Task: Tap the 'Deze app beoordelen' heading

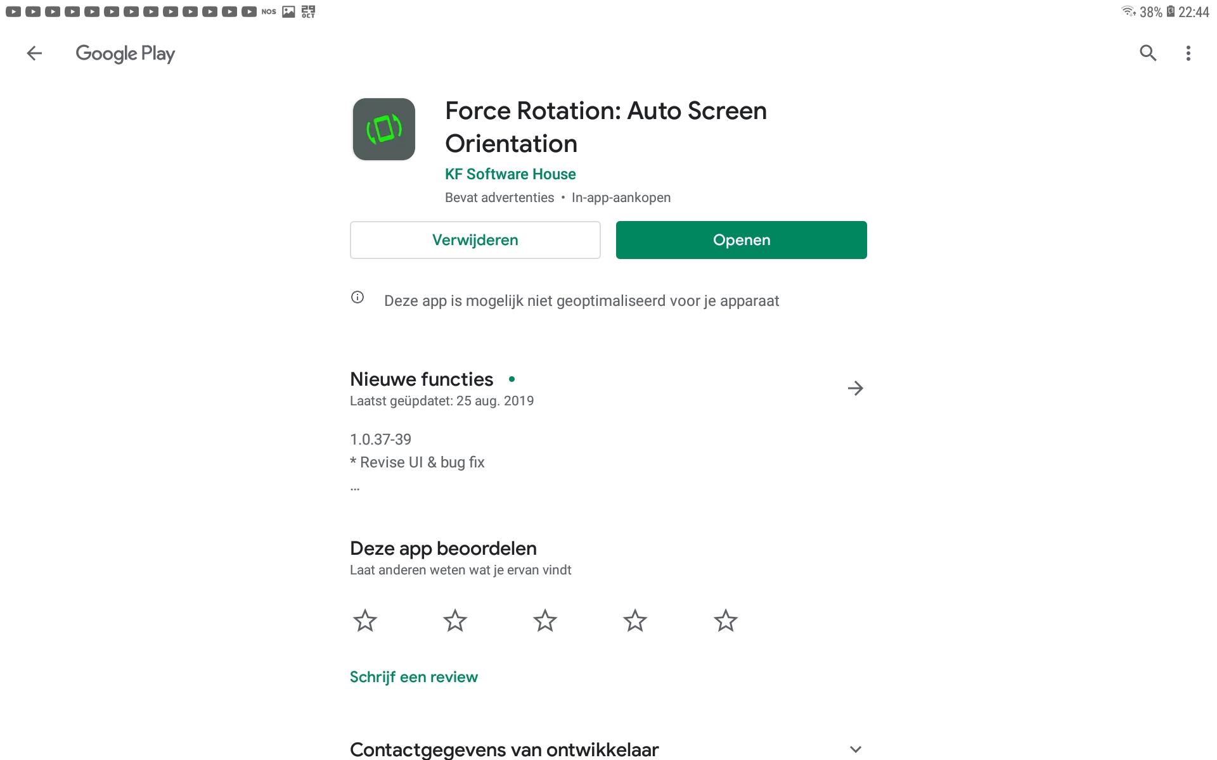Action: pos(443,548)
